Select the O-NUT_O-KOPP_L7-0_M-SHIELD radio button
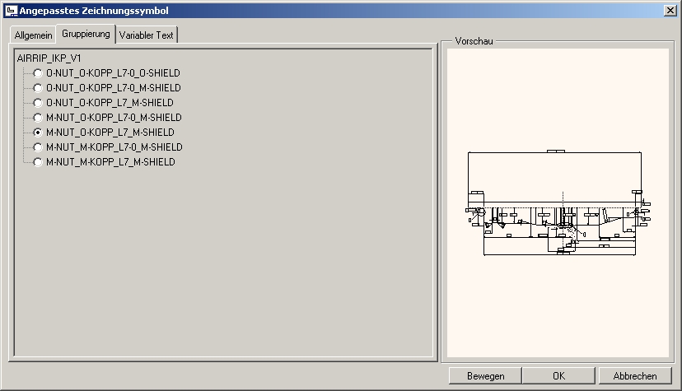The height and width of the screenshot is (391, 682). [38, 88]
